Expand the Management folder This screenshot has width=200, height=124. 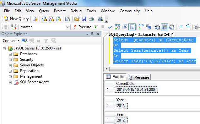(10, 77)
